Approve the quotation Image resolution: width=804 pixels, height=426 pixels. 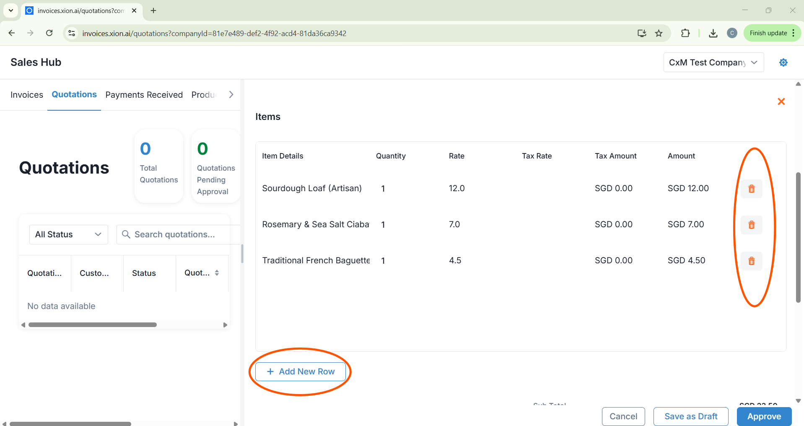(x=764, y=416)
